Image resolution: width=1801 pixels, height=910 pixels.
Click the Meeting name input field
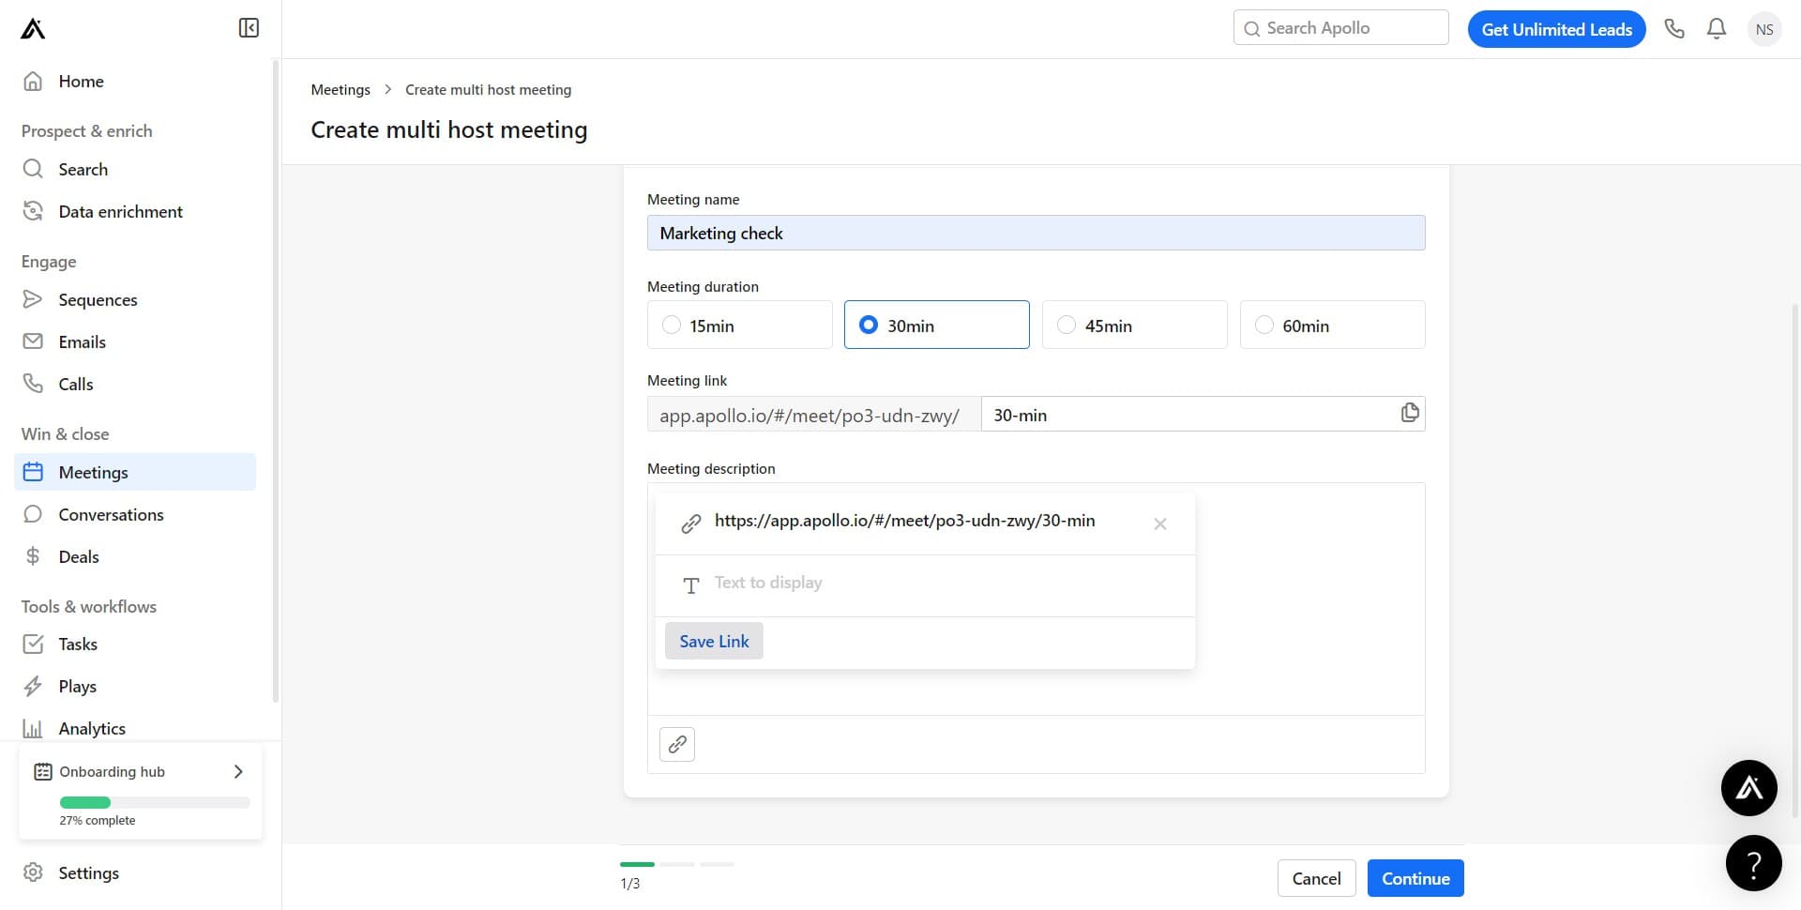coord(1036,232)
